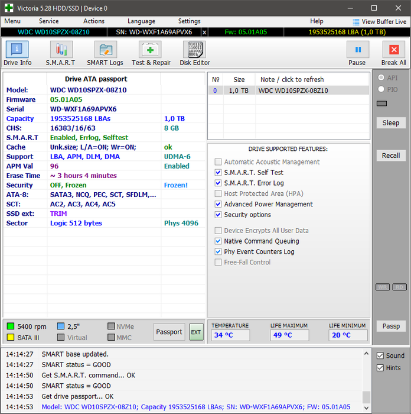The height and width of the screenshot is (414, 411).
Task: Disable the Hints checkbox
Action: click(380, 368)
